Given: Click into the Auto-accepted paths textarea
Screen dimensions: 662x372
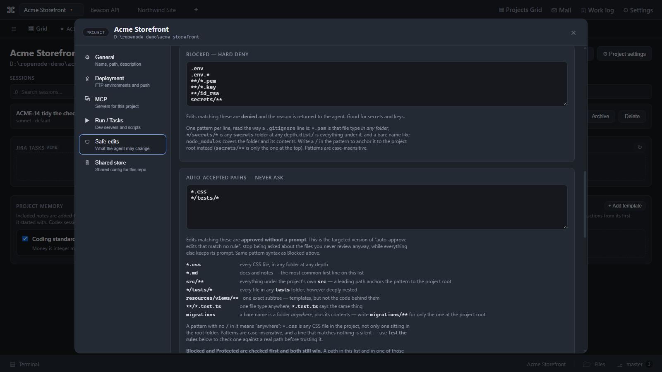Looking at the screenshot, I should (377, 207).
